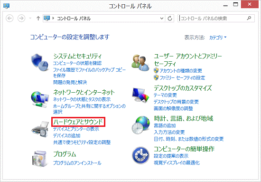The height and width of the screenshot is (182, 261).
Task: Click the search magnifier icon
Action: pos(249,18)
